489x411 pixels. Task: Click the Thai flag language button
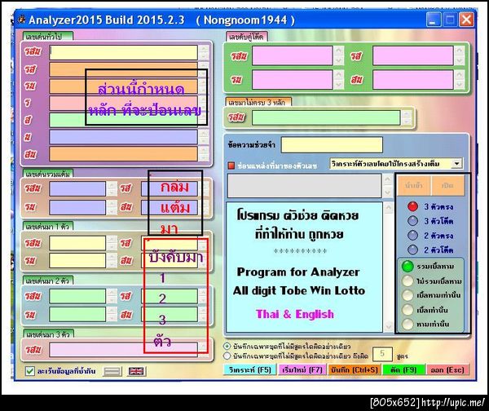tap(112, 371)
